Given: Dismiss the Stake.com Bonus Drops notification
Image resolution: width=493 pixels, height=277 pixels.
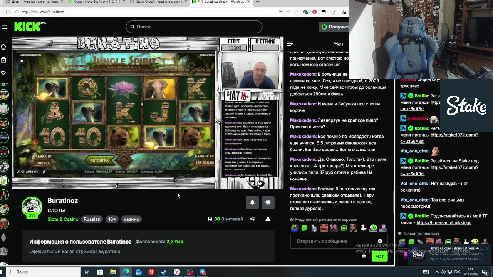Looking at the screenshot, I should [x=487, y=249].
